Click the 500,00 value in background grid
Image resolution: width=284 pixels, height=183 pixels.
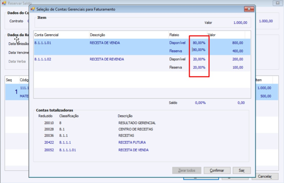(266, 96)
